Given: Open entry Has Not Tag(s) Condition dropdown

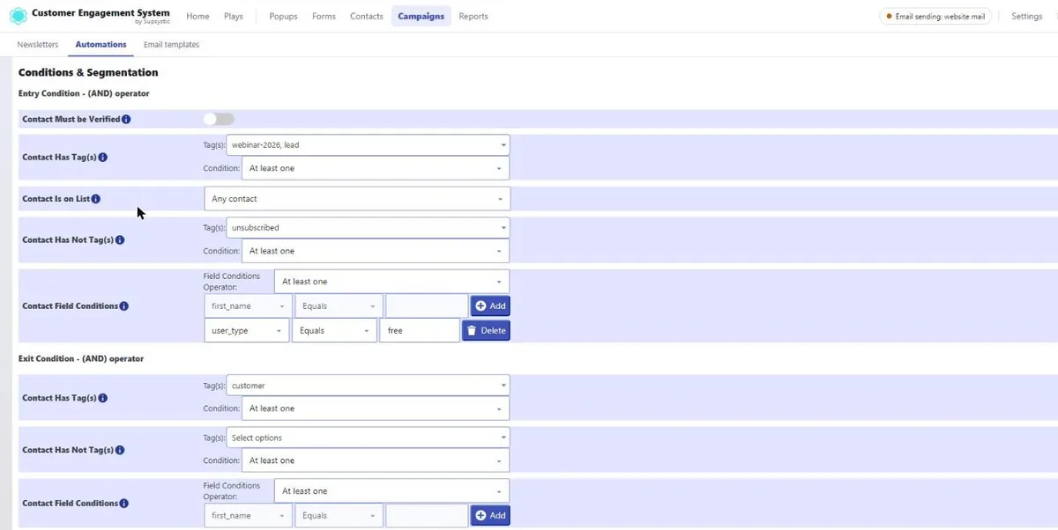Looking at the screenshot, I should pos(376,251).
